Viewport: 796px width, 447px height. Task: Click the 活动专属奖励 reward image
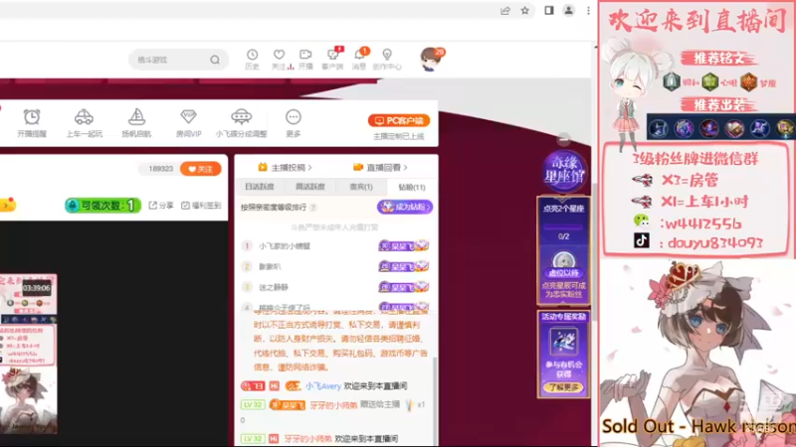click(x=563, y=343)
